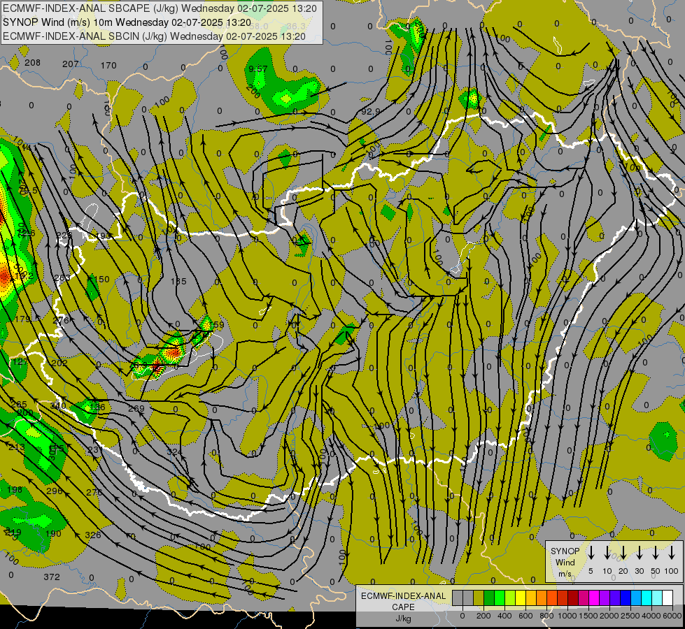
Task: Click the J/kg unit in CAPE legend
Action: (403, 619)
